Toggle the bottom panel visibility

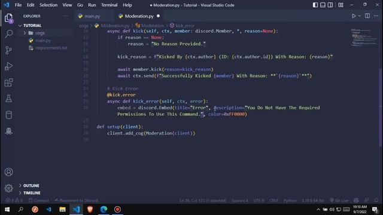tap(323, 5)
